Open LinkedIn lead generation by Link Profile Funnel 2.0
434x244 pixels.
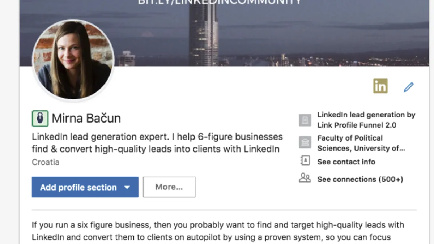tap(366, 120)
